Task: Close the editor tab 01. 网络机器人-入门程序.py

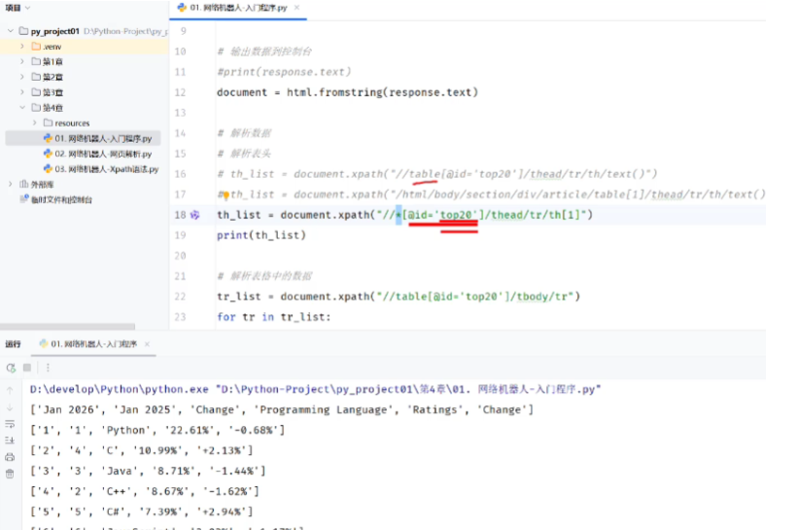Action: (296, 8)
